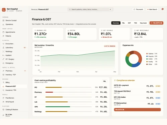Click the ₹1.07L due status badge
Viewport: 167px width, 125px height.
[x=158, y=86]
